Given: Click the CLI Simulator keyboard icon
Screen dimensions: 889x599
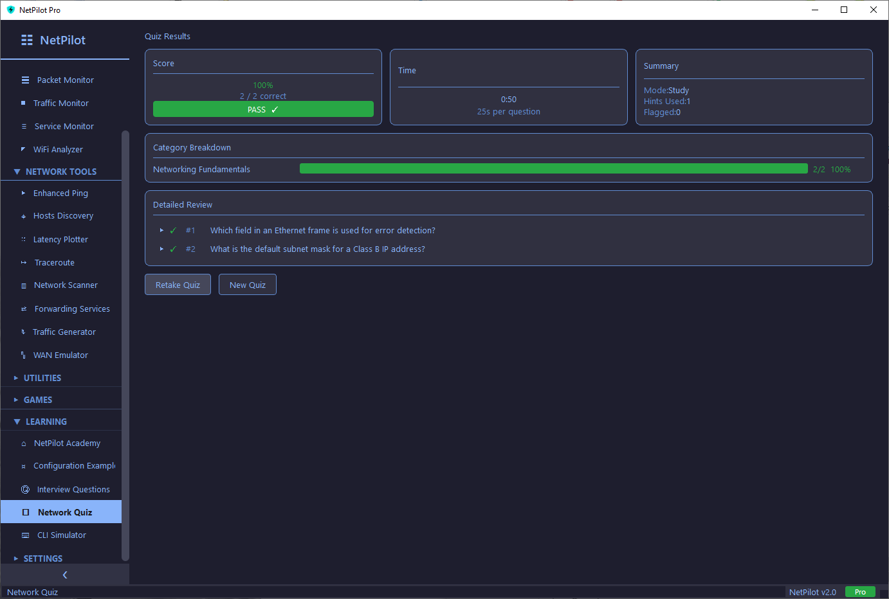Looking at the screenshot, I should pyautogui.click(x=25, y=535).
